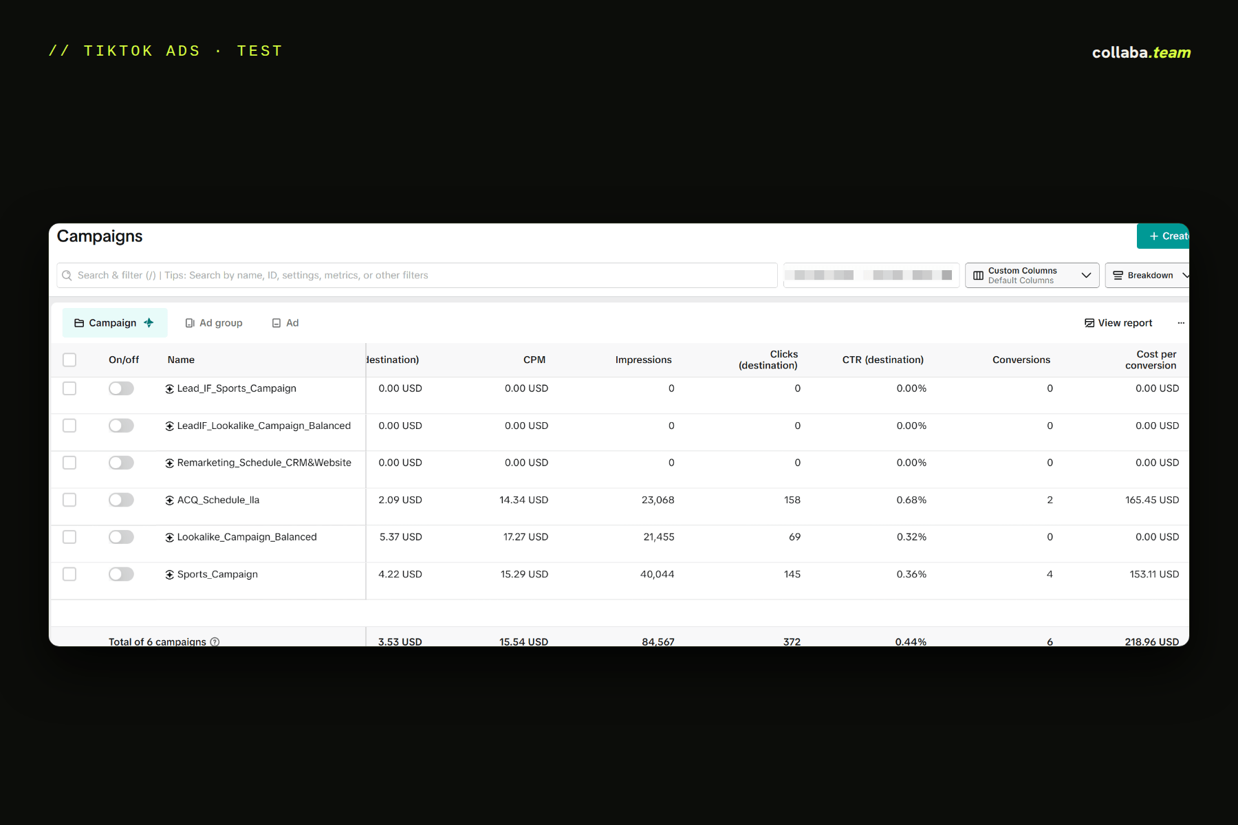Image resolution: width=1238 pixels, height=825 pixels.
Task: Click the sparkle icon on Campaign tab
Action: 149,323
